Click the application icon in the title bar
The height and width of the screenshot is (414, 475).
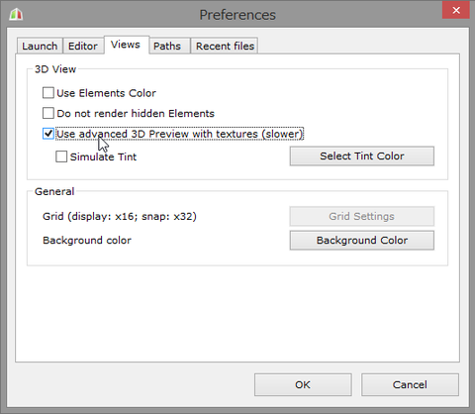point(16,14)
